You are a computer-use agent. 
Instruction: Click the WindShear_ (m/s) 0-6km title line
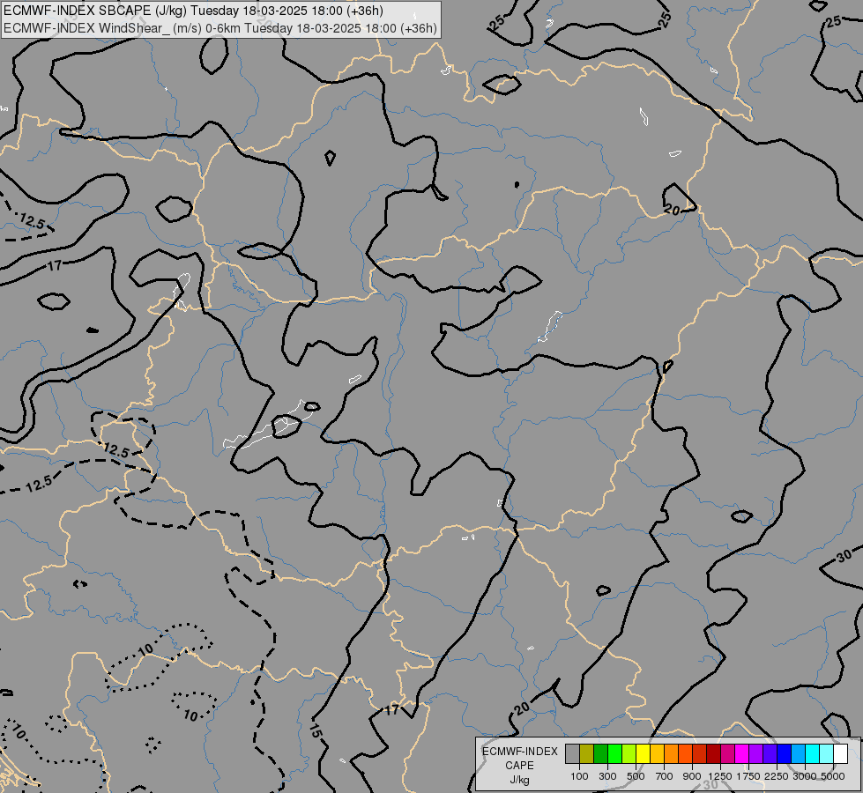pos(220,28)
